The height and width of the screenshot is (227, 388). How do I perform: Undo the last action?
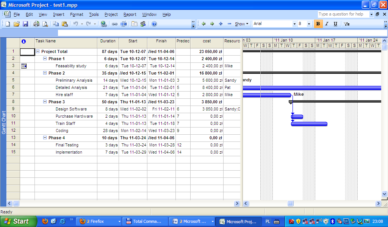point(76,24)
